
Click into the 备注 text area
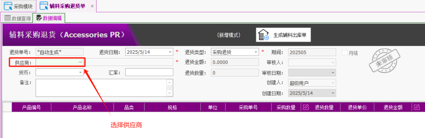(101, 88)
